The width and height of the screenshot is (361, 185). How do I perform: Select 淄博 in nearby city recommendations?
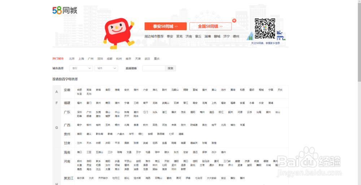(208, 36)
